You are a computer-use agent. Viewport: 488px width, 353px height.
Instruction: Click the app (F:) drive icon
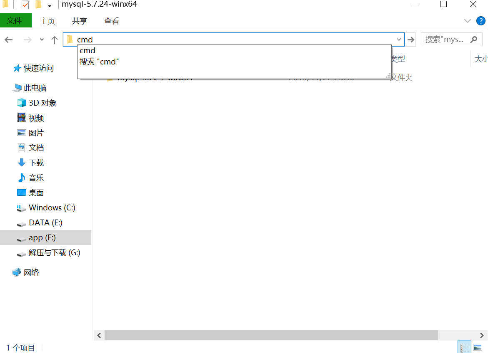tap(22, 239)
